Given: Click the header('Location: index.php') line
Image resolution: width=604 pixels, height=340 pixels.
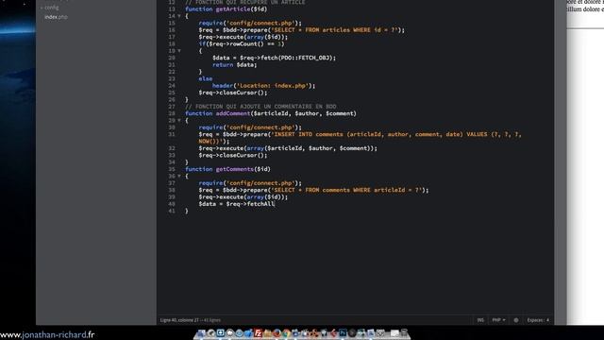Looking at the screenshot, I should (x=263, y=86).
